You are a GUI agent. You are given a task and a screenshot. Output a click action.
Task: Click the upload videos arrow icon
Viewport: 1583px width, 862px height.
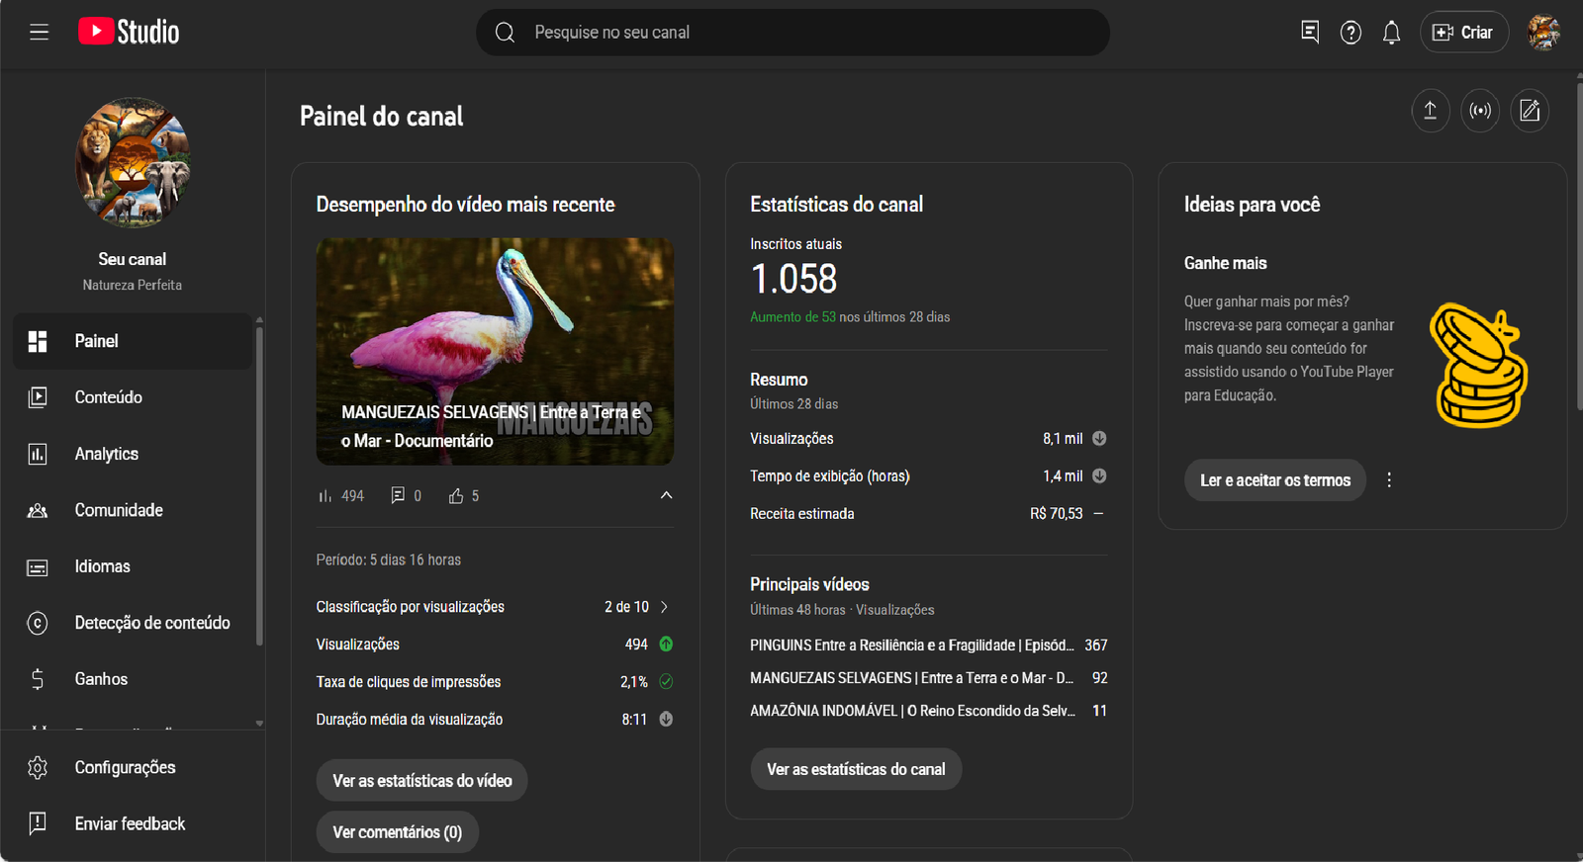tap(1430, 111)
